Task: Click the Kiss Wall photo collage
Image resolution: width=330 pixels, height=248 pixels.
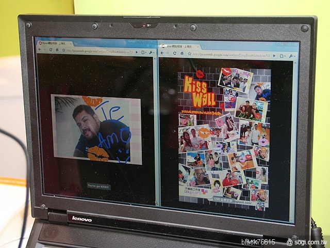Action: [x=224, y=138]
